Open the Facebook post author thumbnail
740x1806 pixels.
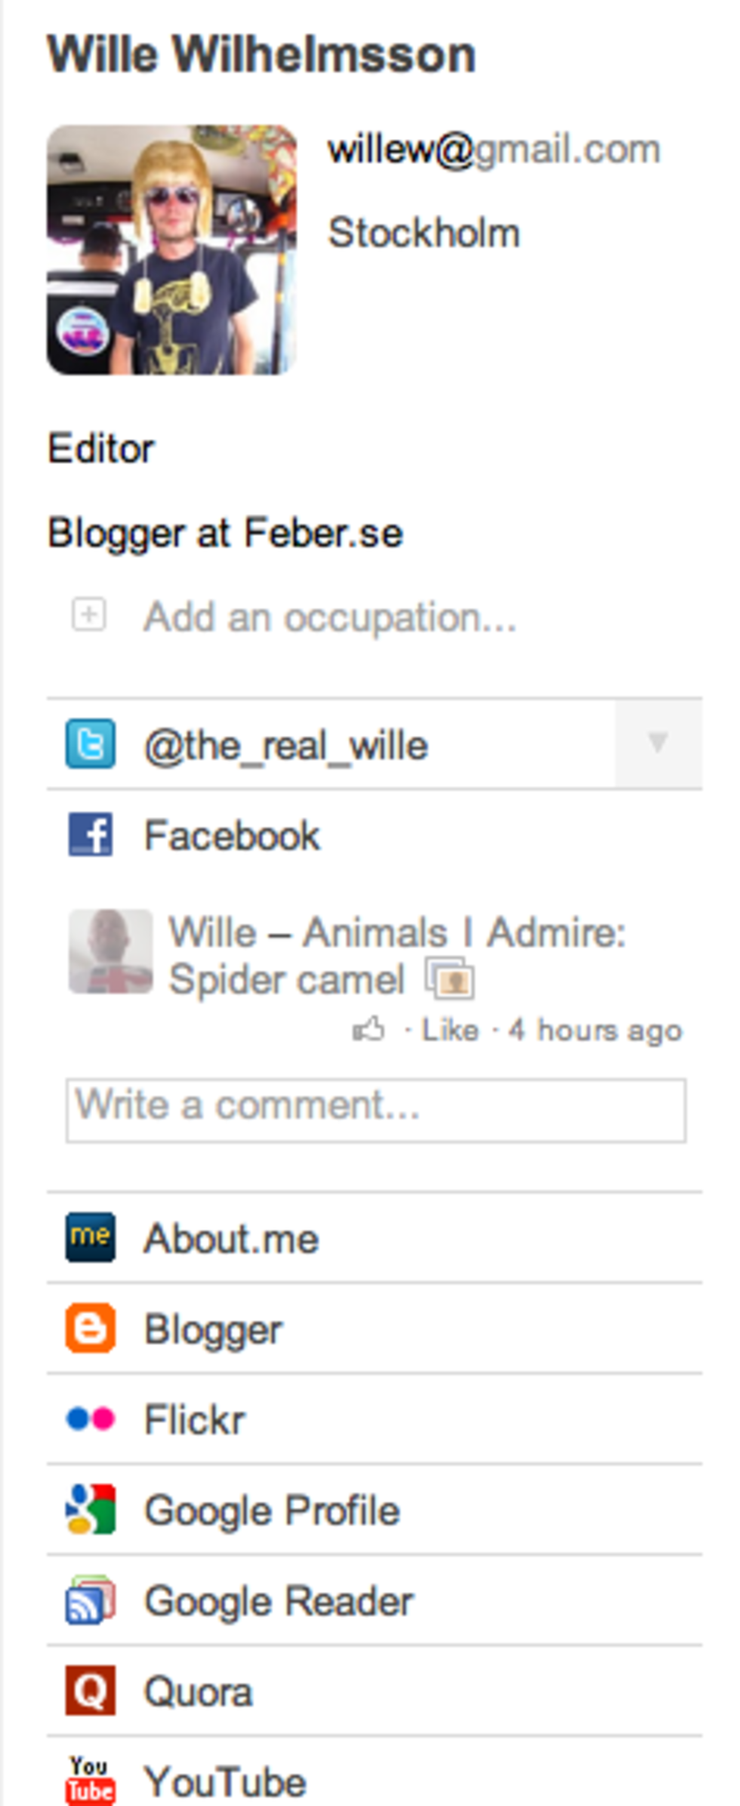pos(110,951)
